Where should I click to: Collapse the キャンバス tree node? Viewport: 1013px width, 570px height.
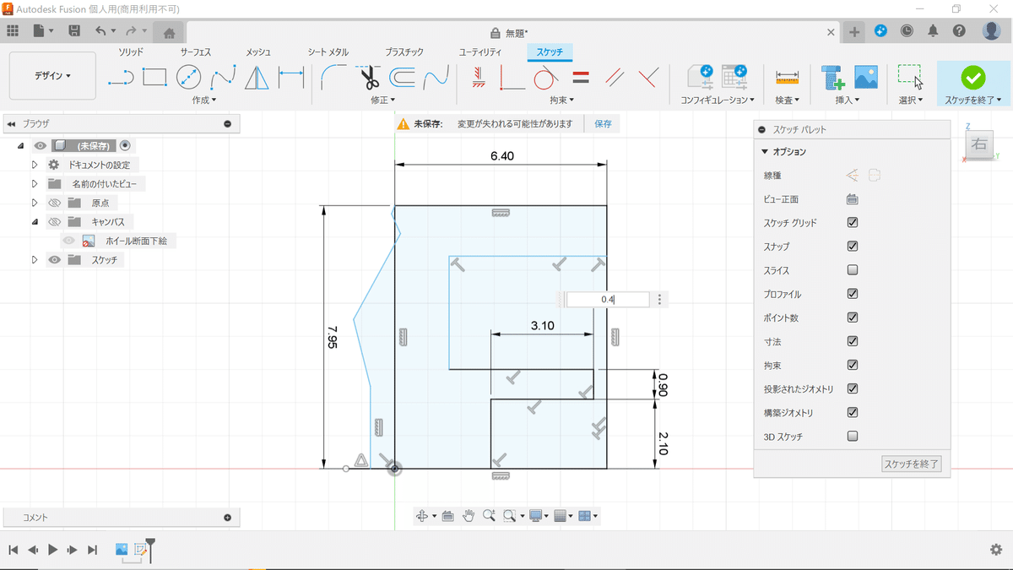tap(35, 222)
